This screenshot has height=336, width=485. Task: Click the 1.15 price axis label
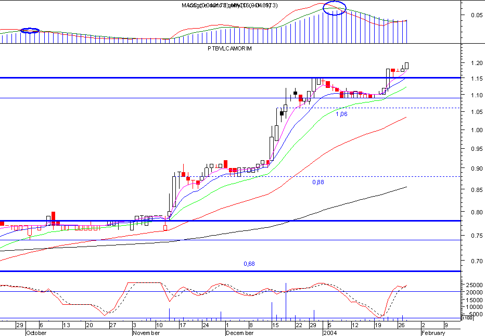477,79
